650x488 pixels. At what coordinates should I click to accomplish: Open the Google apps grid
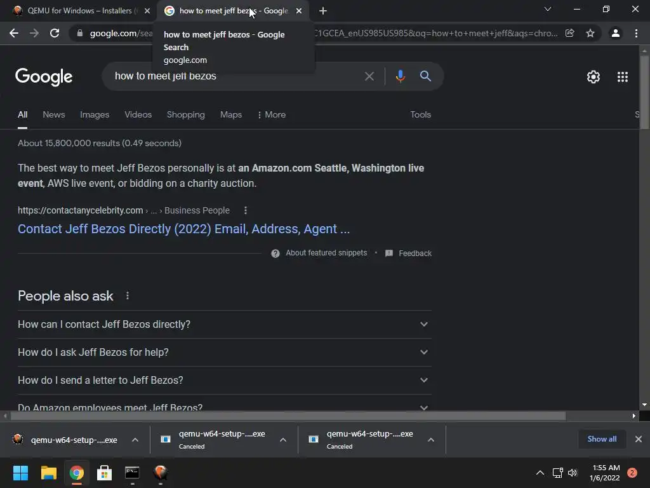(623, 77)
